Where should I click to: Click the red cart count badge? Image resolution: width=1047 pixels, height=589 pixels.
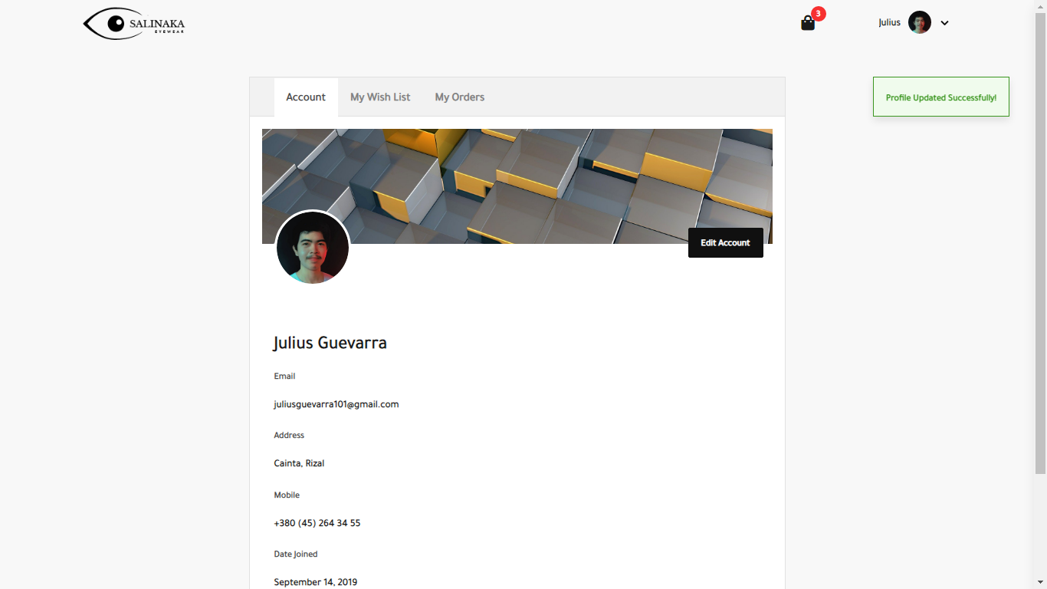click(819, 14)
